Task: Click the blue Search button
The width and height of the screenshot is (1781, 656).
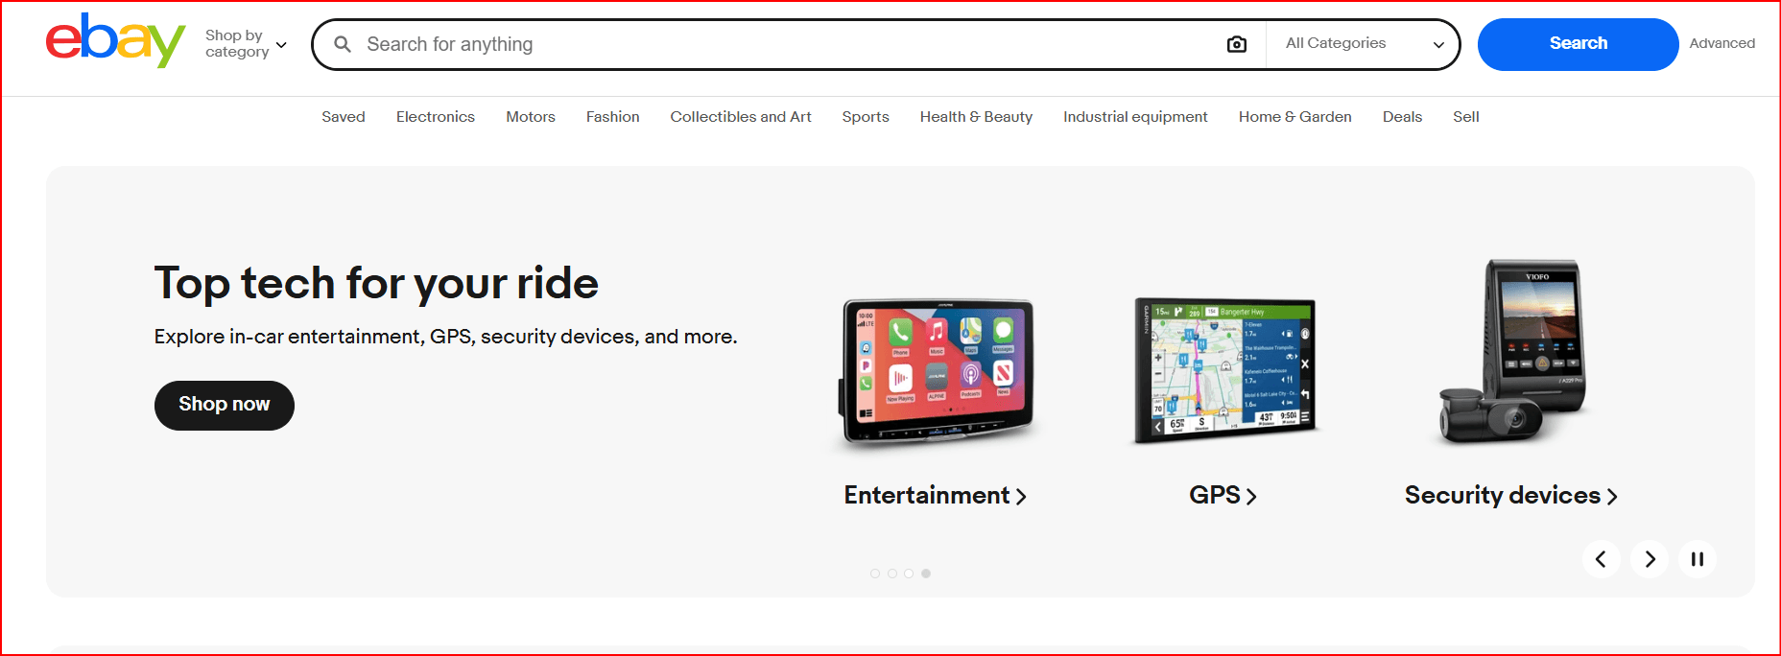Action: click(1578, 44)
